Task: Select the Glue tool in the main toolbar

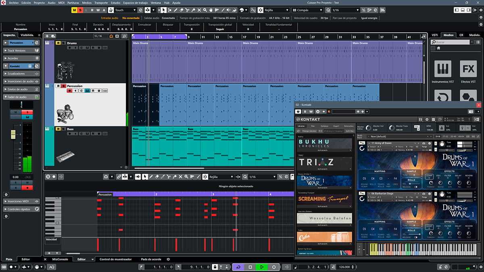Action: pyautogui.click(x=193, y=10)
